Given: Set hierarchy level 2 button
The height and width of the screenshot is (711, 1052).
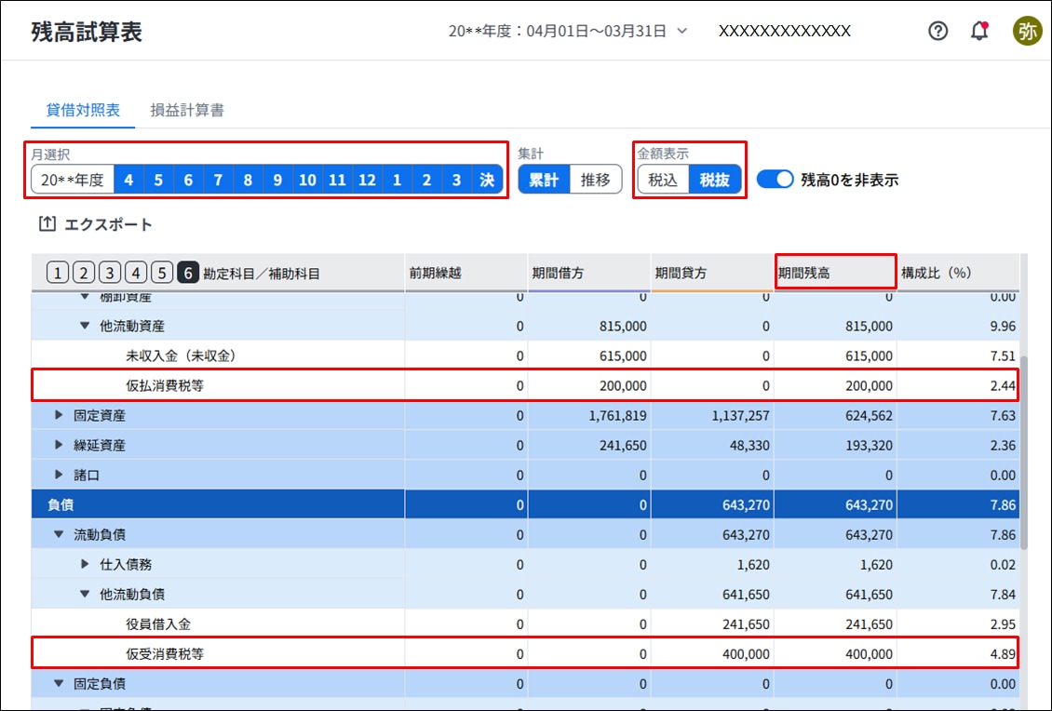Looking at the screenshot, I should 84,273.
